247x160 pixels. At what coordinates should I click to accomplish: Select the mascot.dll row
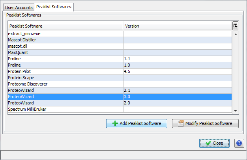pos(120,46)
